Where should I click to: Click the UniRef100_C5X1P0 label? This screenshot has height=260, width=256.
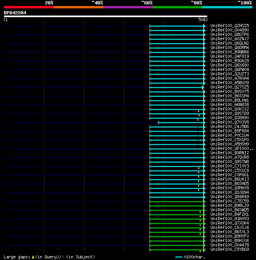pyautogui.click(x=230, y=140)
